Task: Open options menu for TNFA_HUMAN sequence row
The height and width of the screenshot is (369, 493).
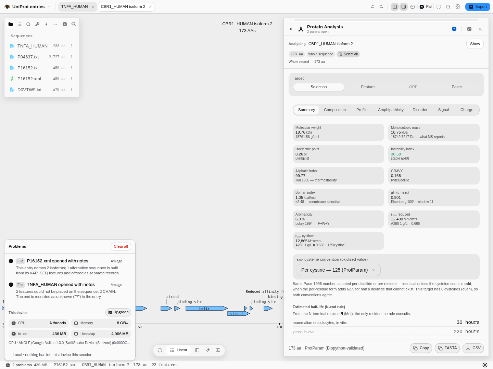Action: [x=72, y=46]
